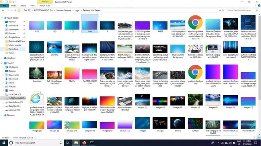Screen dimensions: 261x146
Task: Select the fall_15-wallpaper thumbnail
Action: (x=54, y=75)
